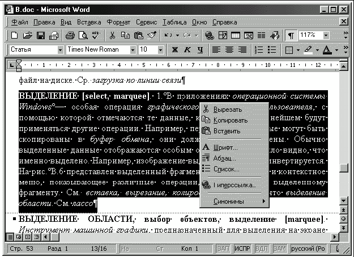
Task: Expand the border style dropdown arrow
Action: pos(298,50)
